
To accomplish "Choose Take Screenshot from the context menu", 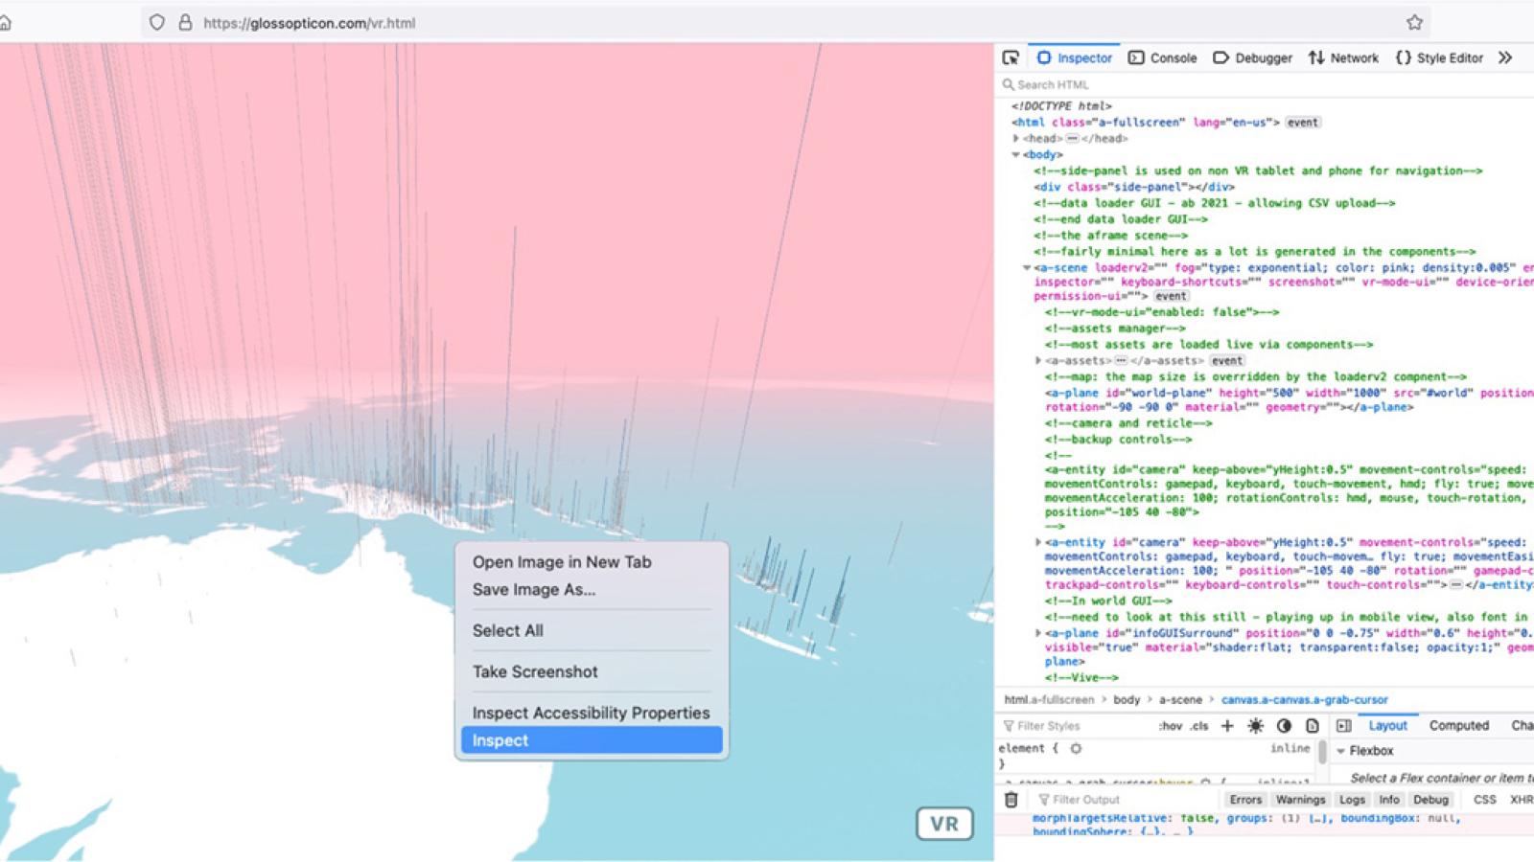I will click(x=535, y=671).
